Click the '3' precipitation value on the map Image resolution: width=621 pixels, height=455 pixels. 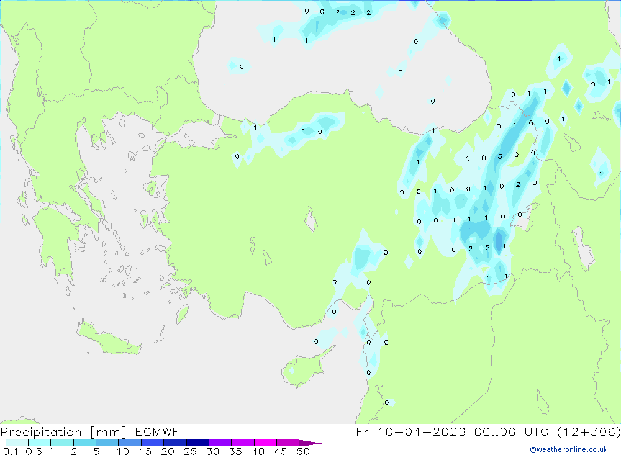(500, 156)
